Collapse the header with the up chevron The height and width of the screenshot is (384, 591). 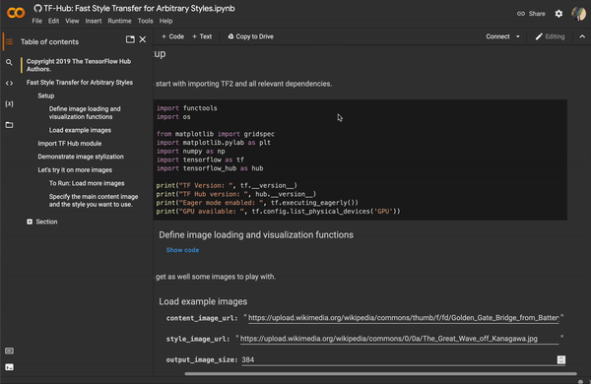pyautogui.click(x=582, y=36)
